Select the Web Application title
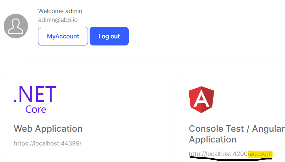The width and height of the screenshot is (285, 162). coord(48,129)
